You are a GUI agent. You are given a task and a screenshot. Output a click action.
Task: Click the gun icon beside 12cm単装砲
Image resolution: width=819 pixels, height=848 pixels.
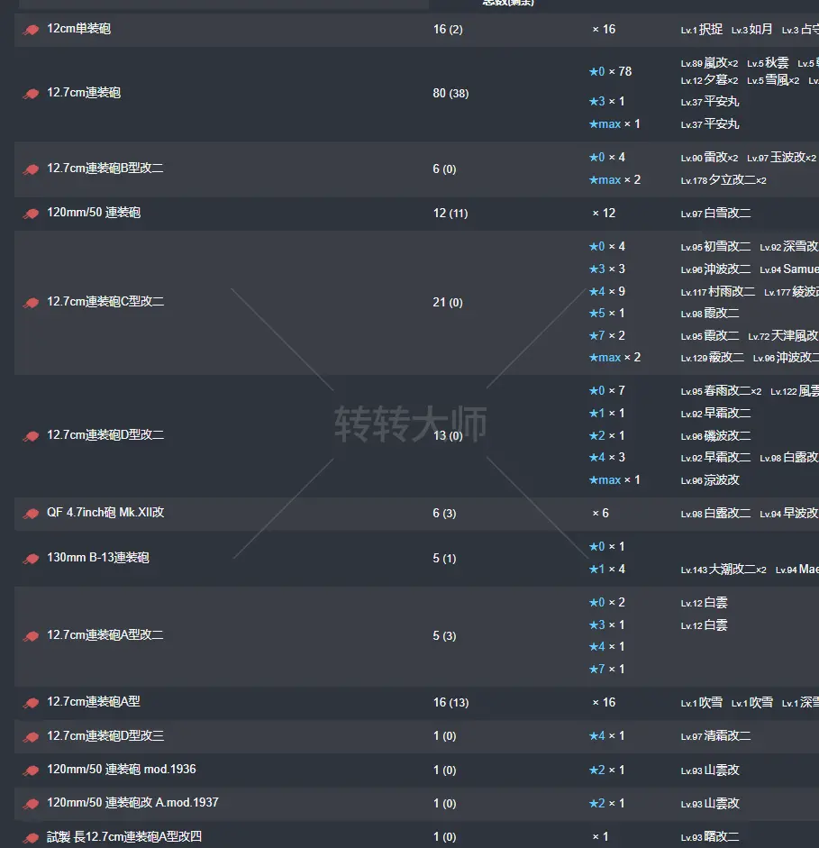(x=31, y=30)
